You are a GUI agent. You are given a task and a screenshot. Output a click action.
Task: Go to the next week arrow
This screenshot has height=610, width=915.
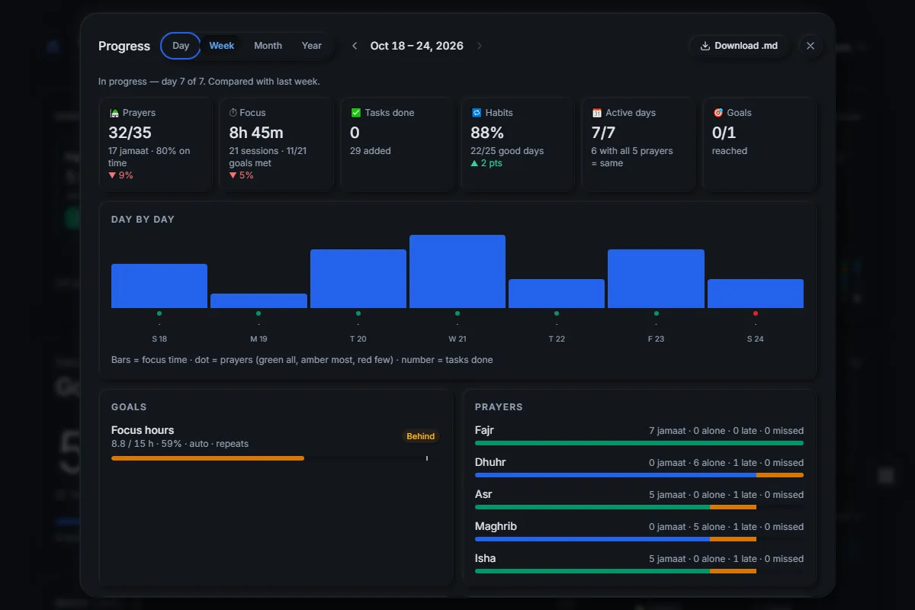[x=479, y=46]
